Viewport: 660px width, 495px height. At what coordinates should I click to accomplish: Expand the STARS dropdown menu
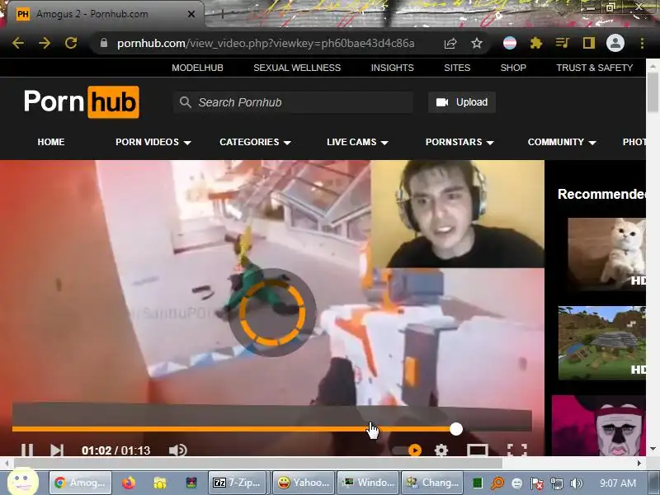click(460, 142)
